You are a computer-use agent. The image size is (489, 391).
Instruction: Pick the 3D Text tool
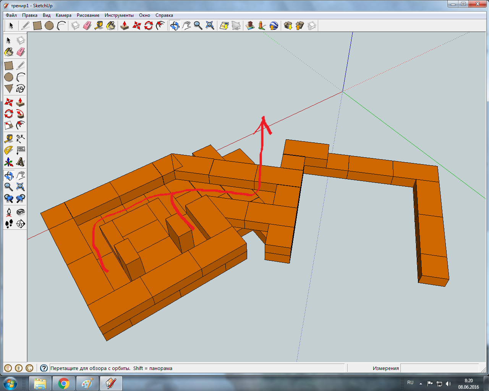point(21,162)
